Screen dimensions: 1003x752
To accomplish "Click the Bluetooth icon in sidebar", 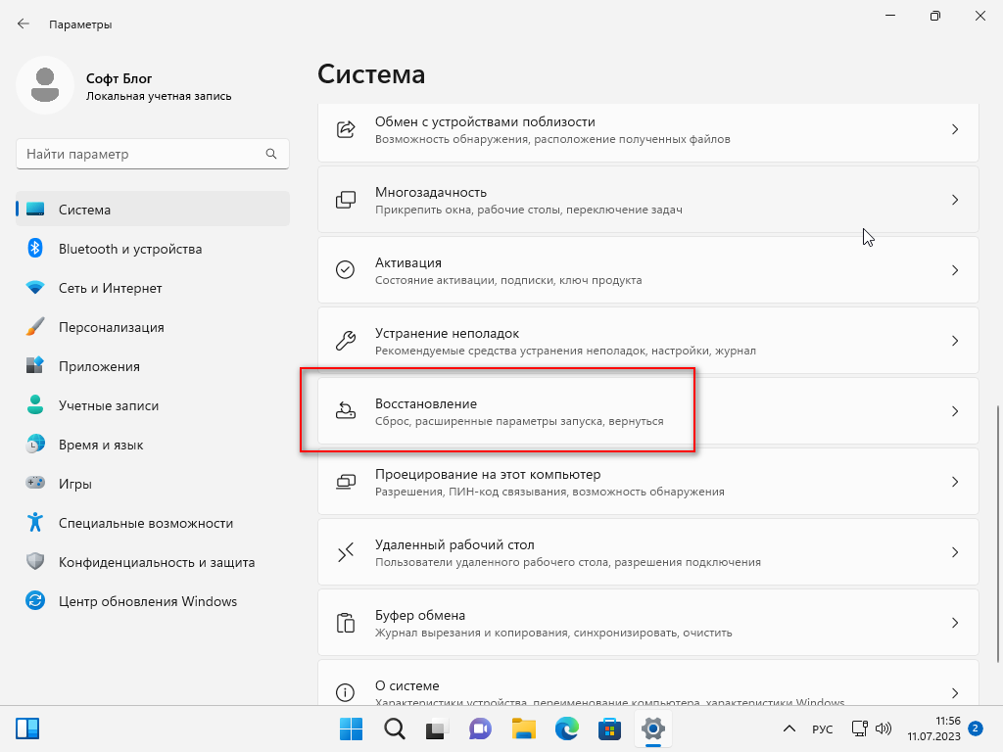I will coord(35,248).
